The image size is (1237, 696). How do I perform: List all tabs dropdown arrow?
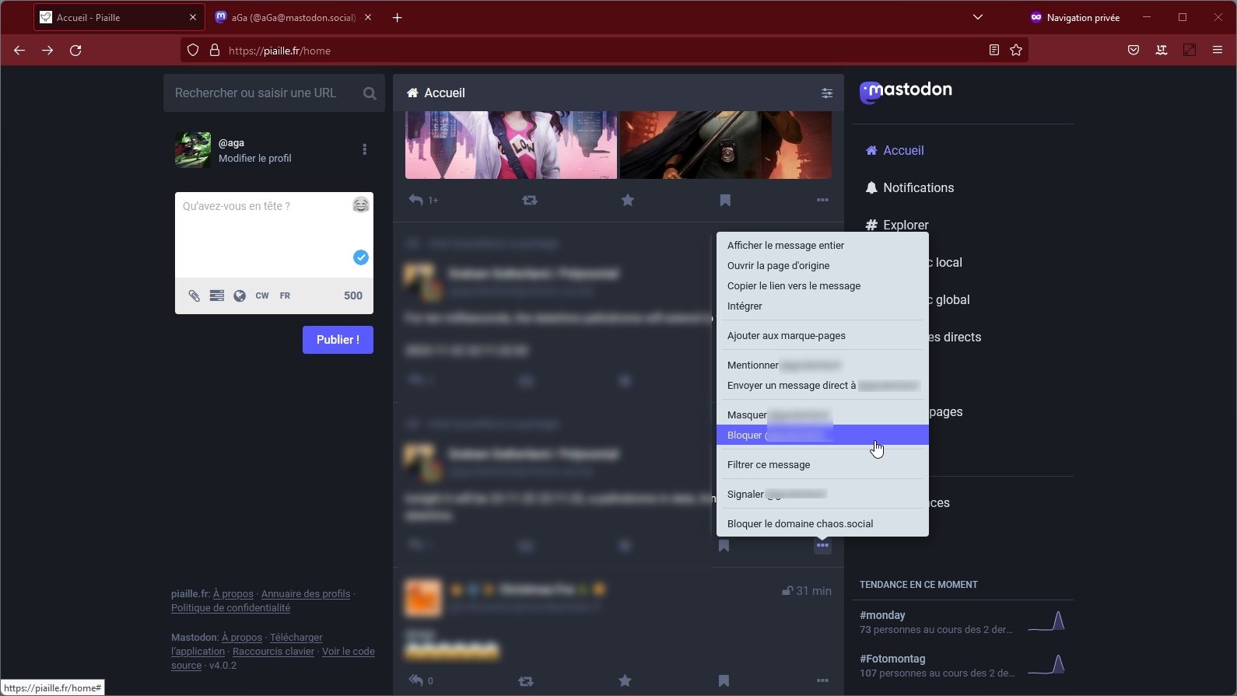coord(978,17)
